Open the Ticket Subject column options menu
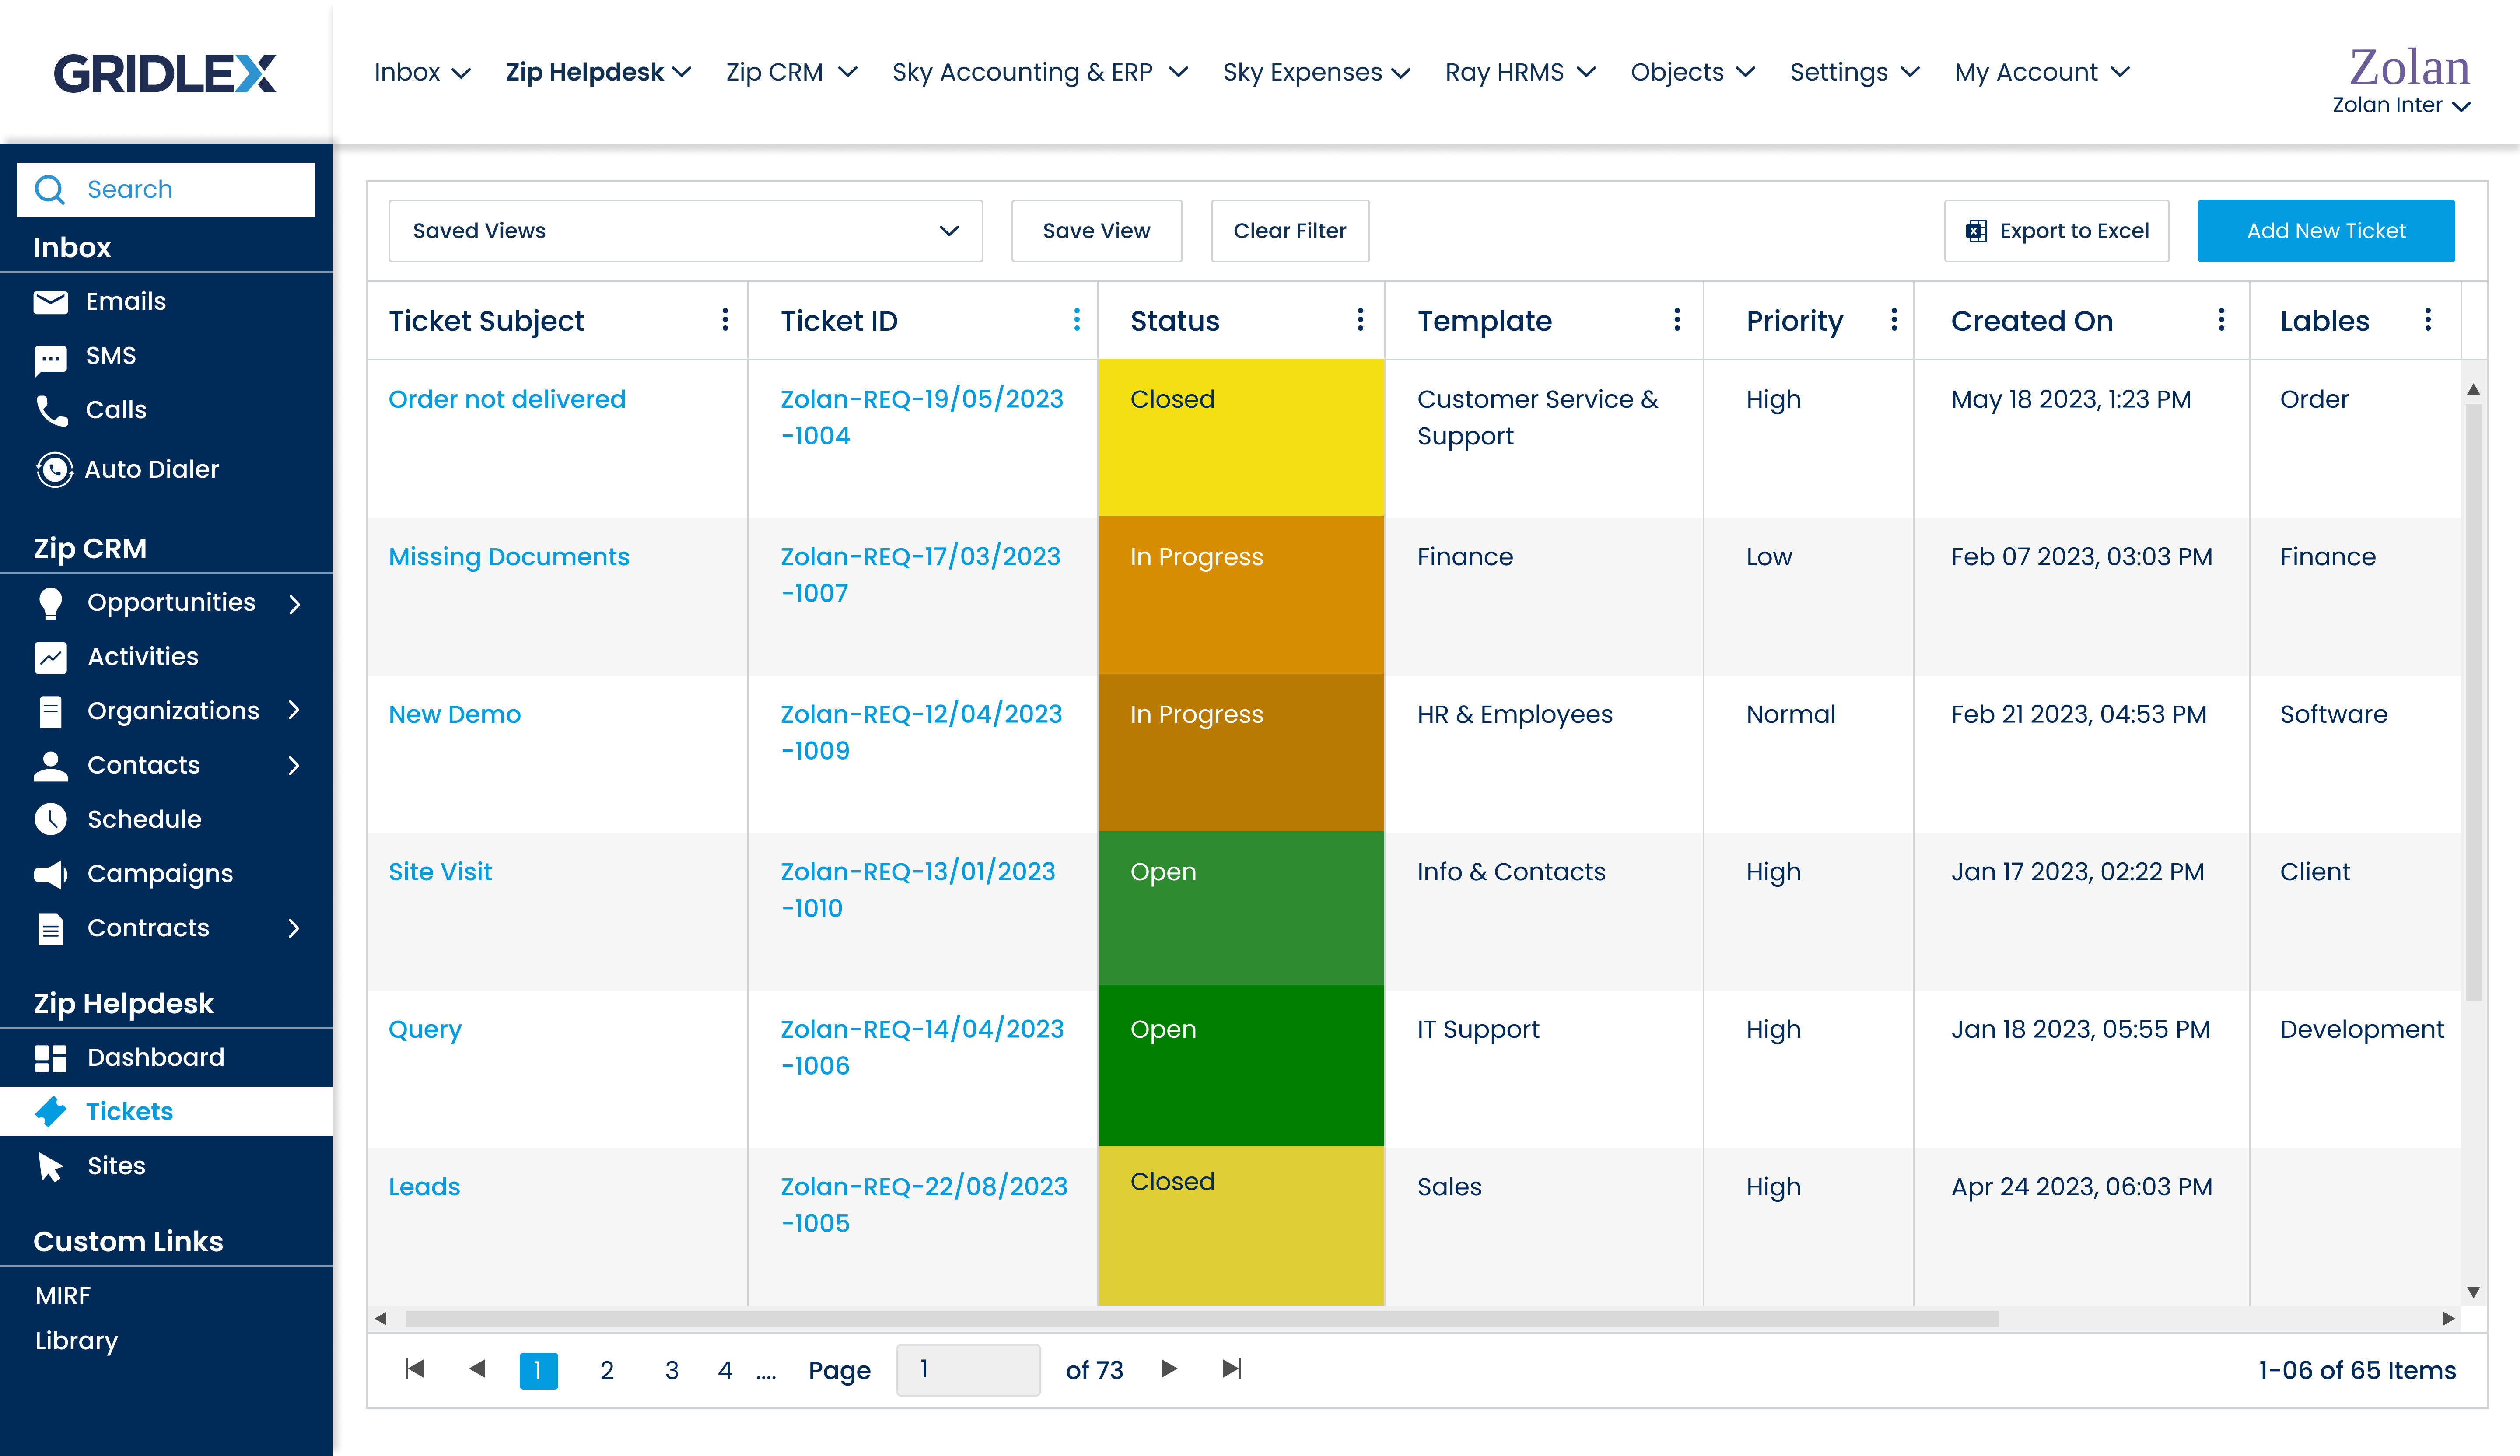 pyautogui.click(x=725, y=320)
